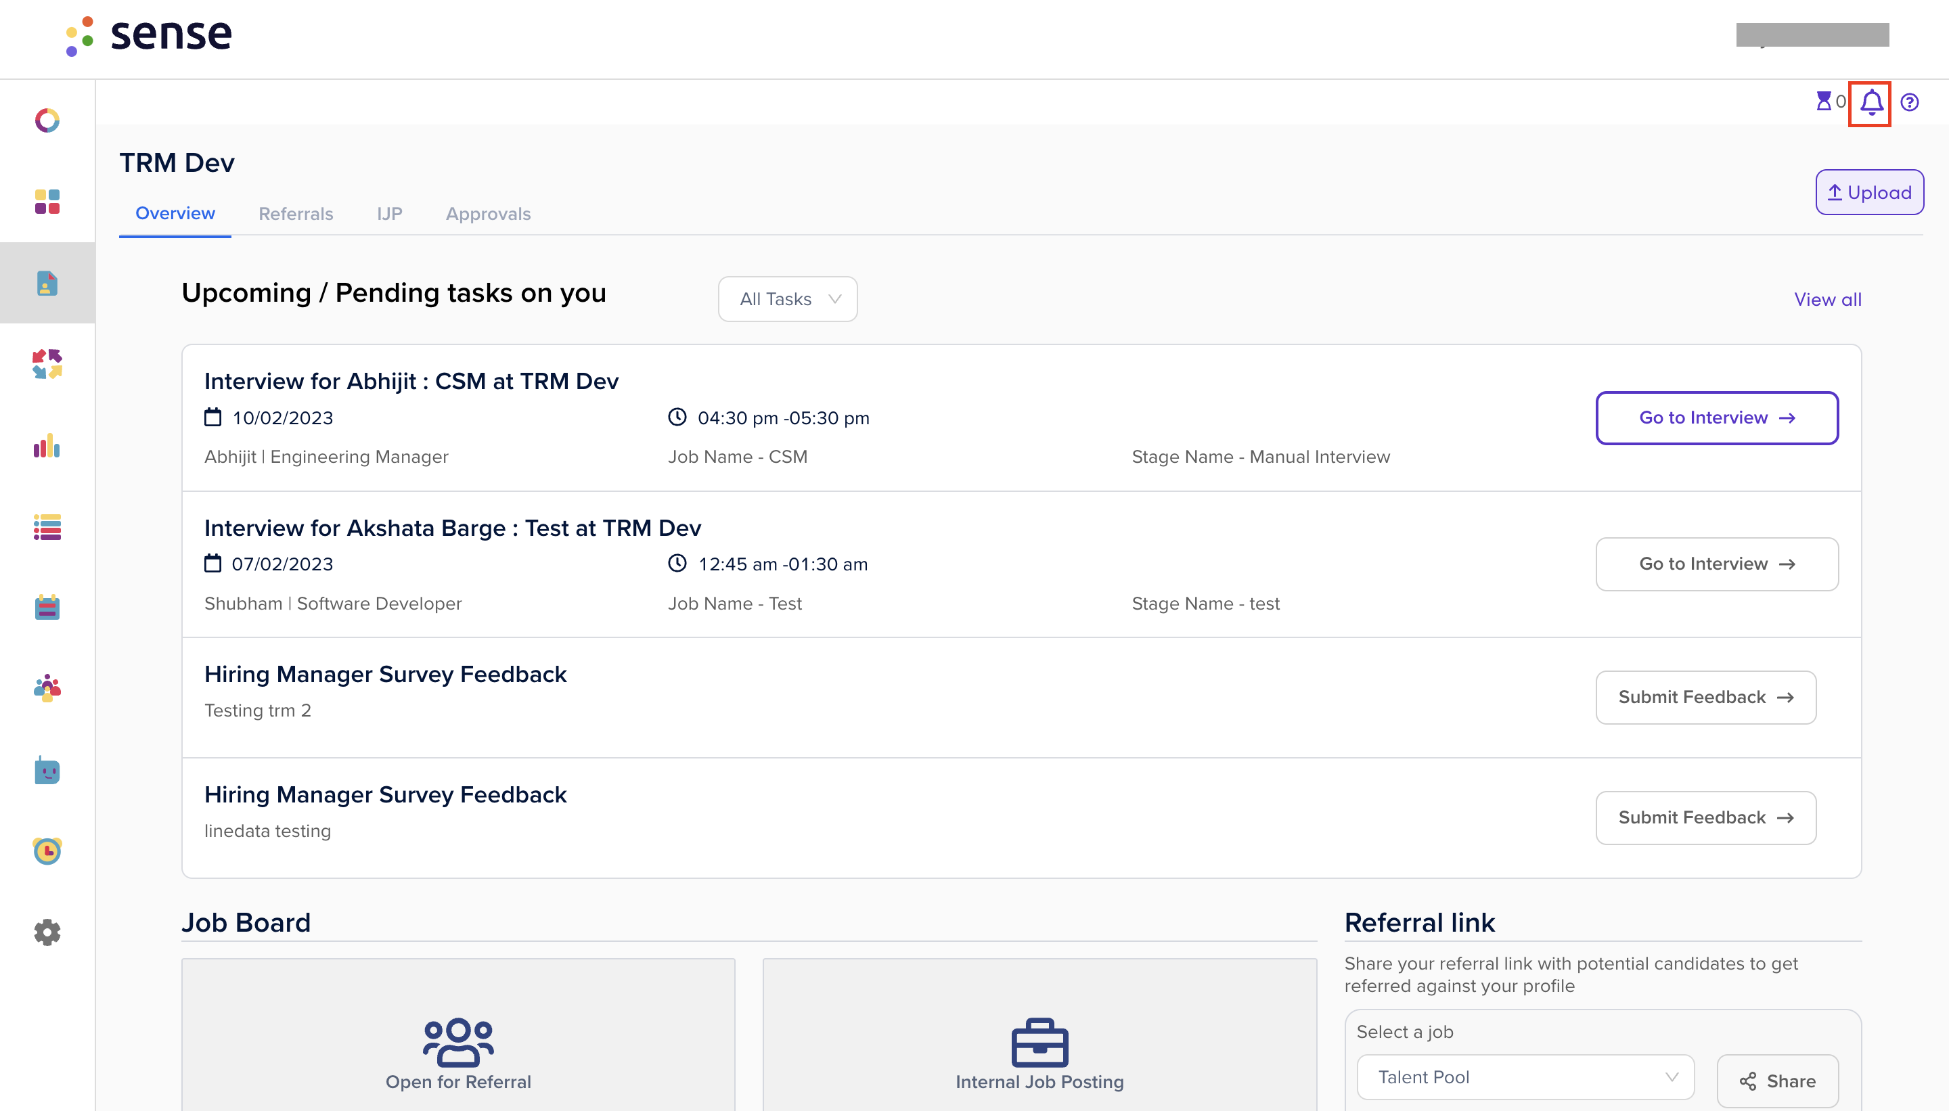Click 'Job Name - Test' text
The image size is (1949, 1111).
[734, 604]
